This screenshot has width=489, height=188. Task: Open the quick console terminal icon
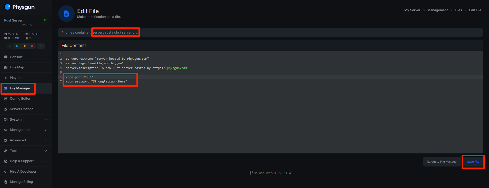[41, 46]
